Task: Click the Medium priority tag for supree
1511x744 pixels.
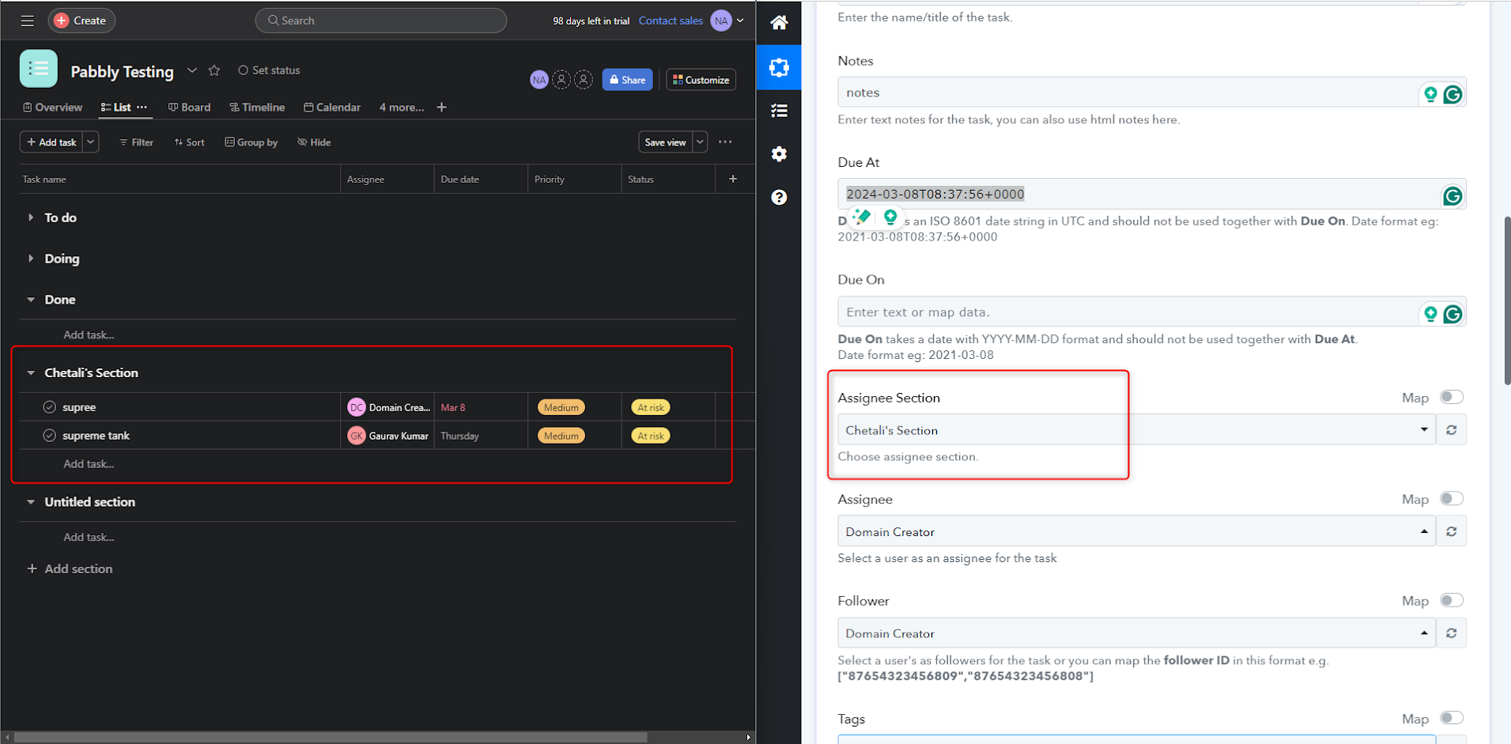Action: pyautogui.click(x=561, y=407)
